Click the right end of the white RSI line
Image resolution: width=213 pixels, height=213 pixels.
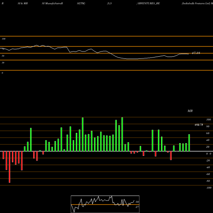tap(189, 54)
